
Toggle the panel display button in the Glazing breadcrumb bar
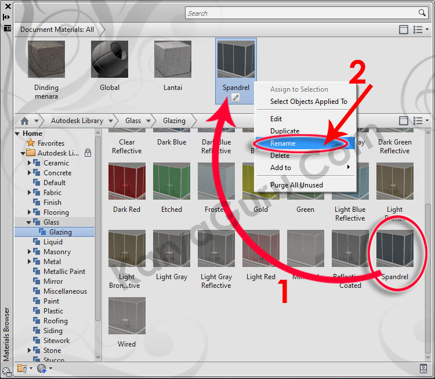tap(404, 121)
